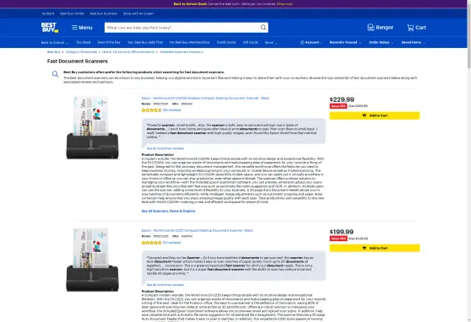The width and height of the screenshot is (471, 322).
Task: Open the shopping Cart icon
Action: point(410,28)
